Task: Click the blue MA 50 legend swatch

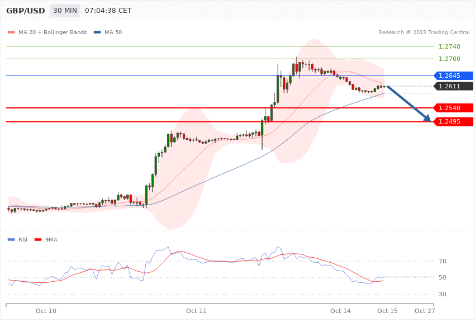Action: (97, 32)
